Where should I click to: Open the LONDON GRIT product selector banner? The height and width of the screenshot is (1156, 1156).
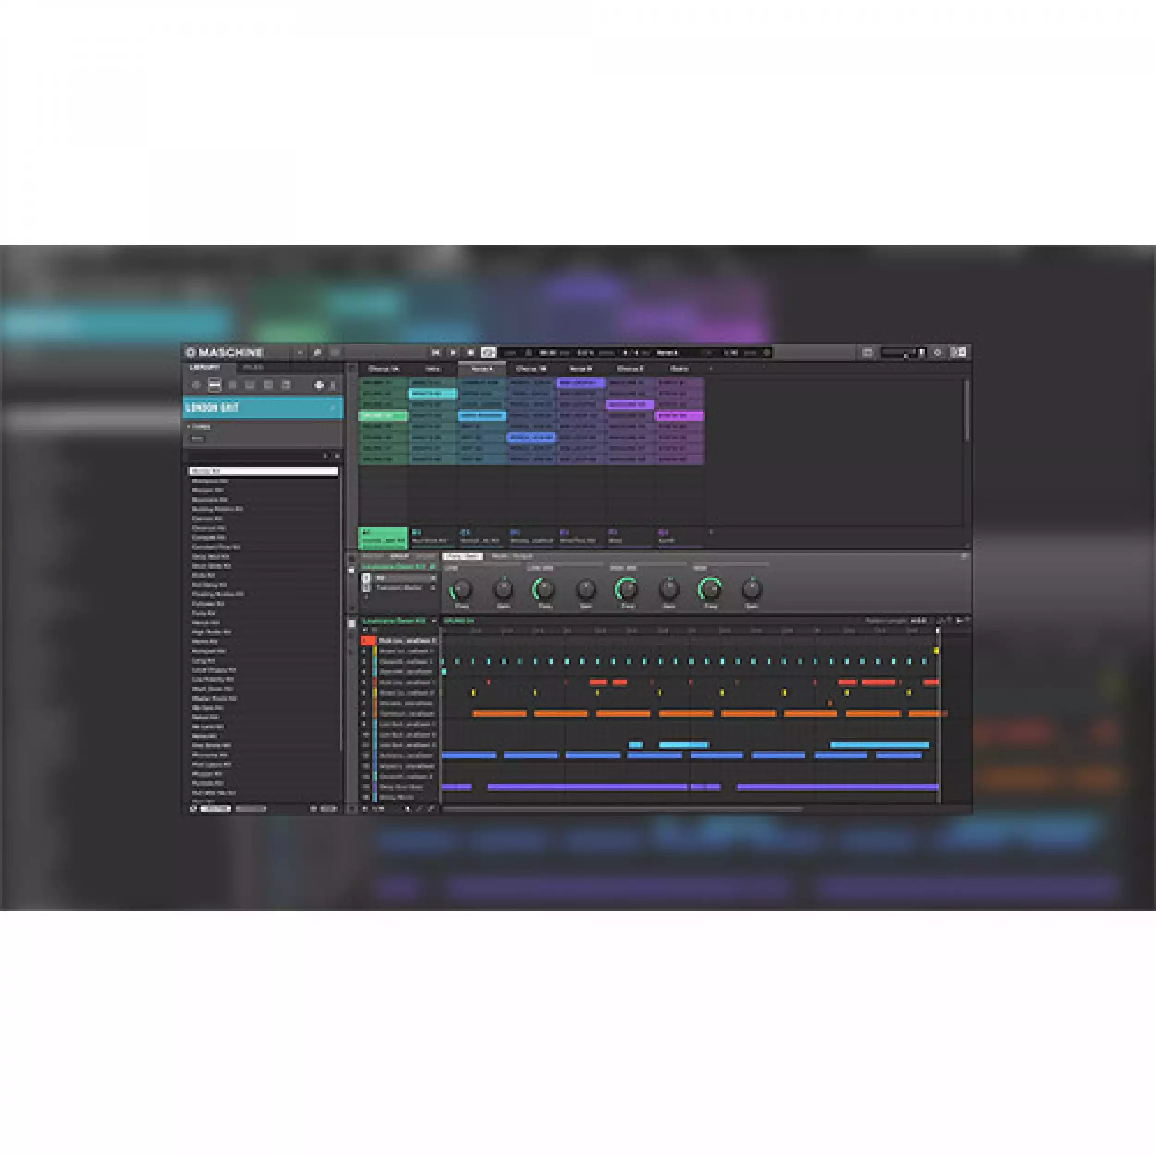pos(263,407)
